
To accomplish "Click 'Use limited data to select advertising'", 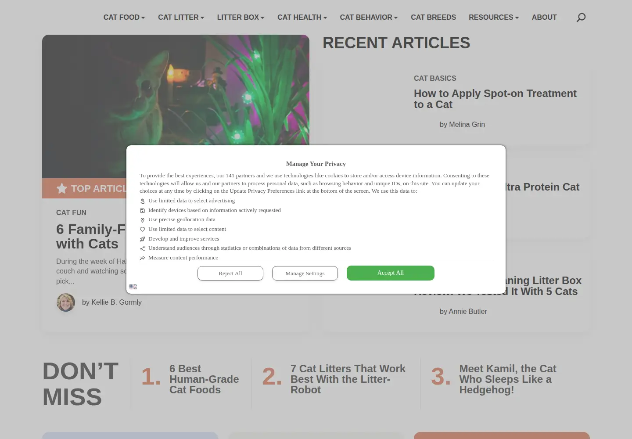I will [191, 201].
